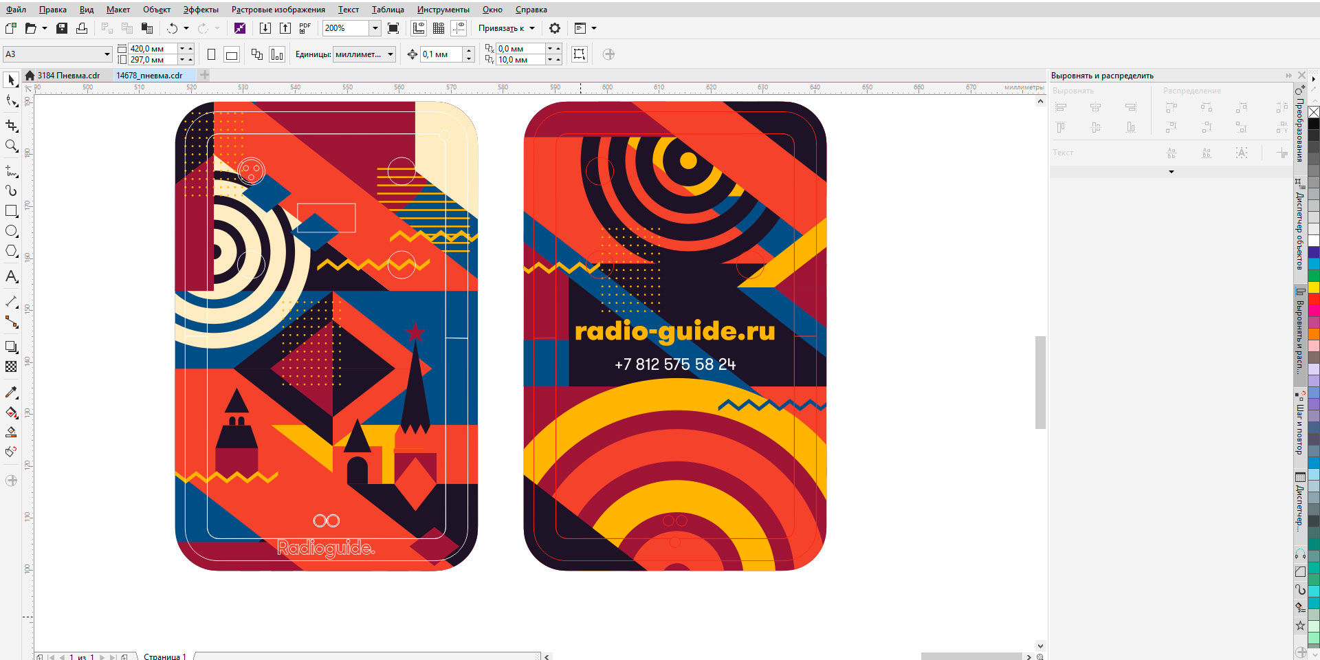Open the Options gear icon
This screenshot has height=660, width=1320.
[x=555, y=28]
